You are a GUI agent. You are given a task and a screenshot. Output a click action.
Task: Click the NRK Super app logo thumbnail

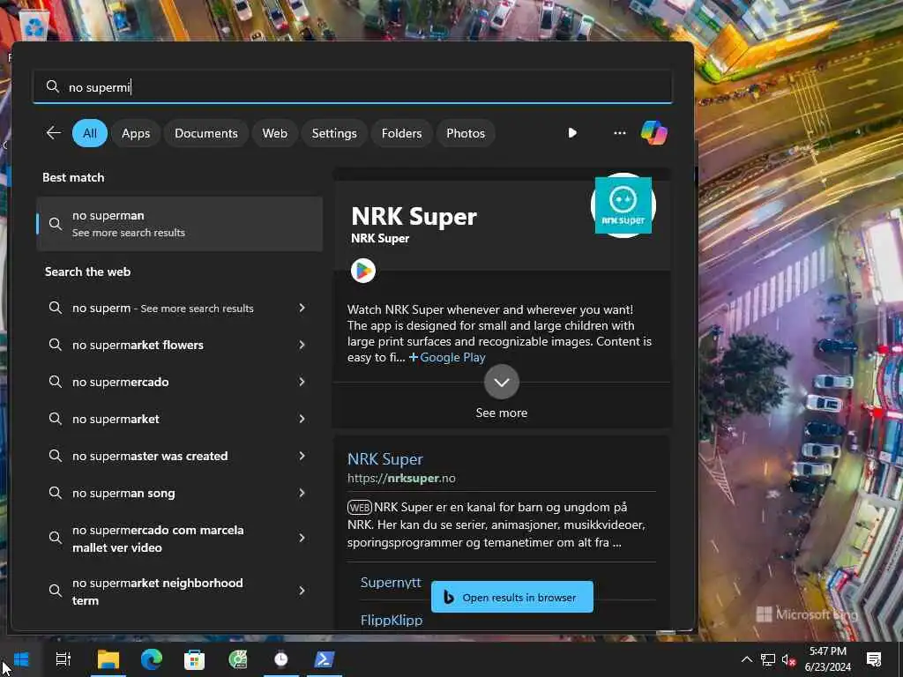(623, 205)
